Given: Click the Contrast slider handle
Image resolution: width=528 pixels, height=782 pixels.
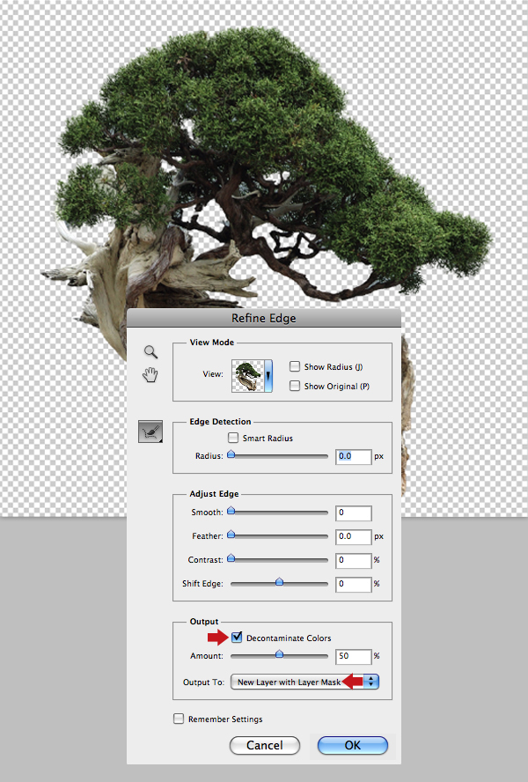Looking at the screenshot, I should point(231,558).
